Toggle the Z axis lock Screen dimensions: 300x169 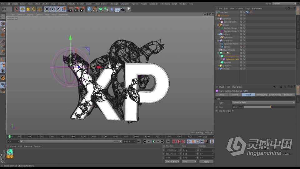58,9
